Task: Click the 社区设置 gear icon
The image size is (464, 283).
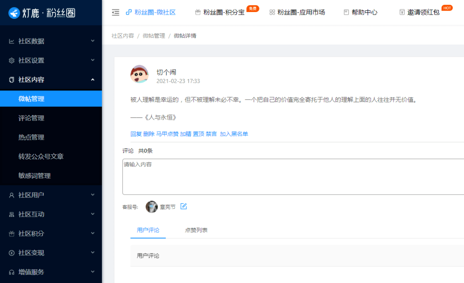Action: tap(12, 60)
